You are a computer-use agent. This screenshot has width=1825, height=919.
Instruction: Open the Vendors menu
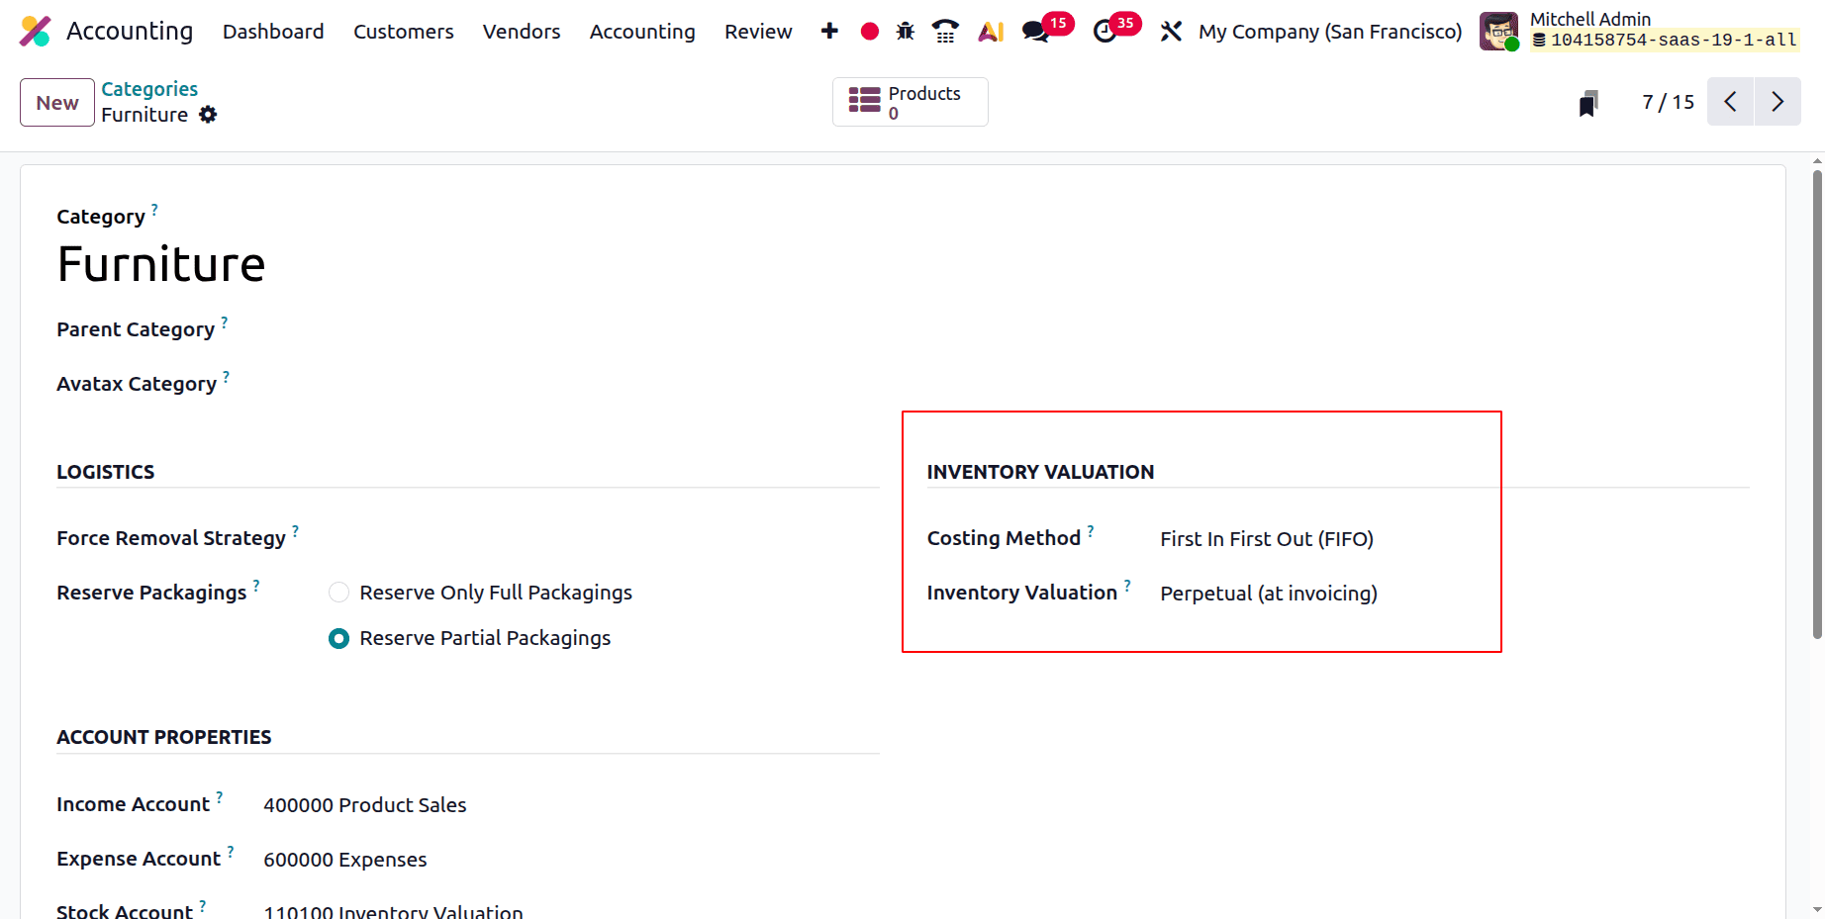[x=522, y=32]
